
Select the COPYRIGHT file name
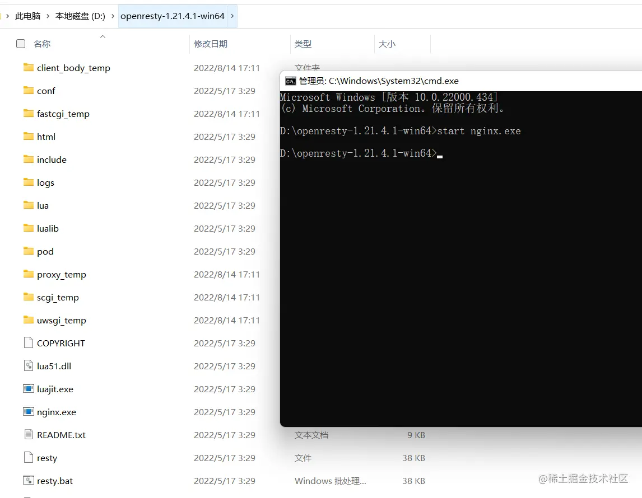(61, 343)
